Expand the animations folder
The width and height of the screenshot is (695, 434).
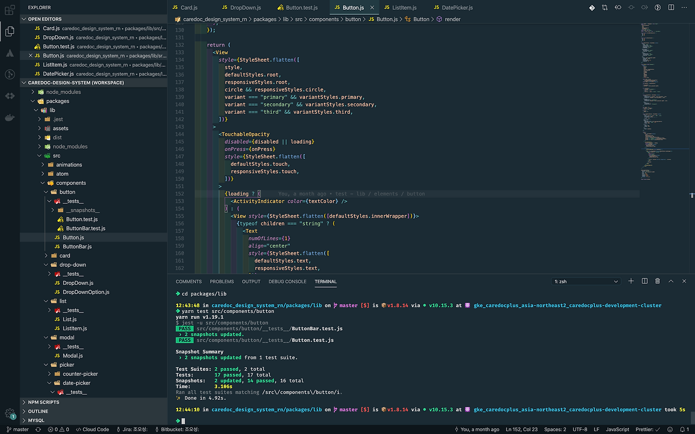[93, 164]
